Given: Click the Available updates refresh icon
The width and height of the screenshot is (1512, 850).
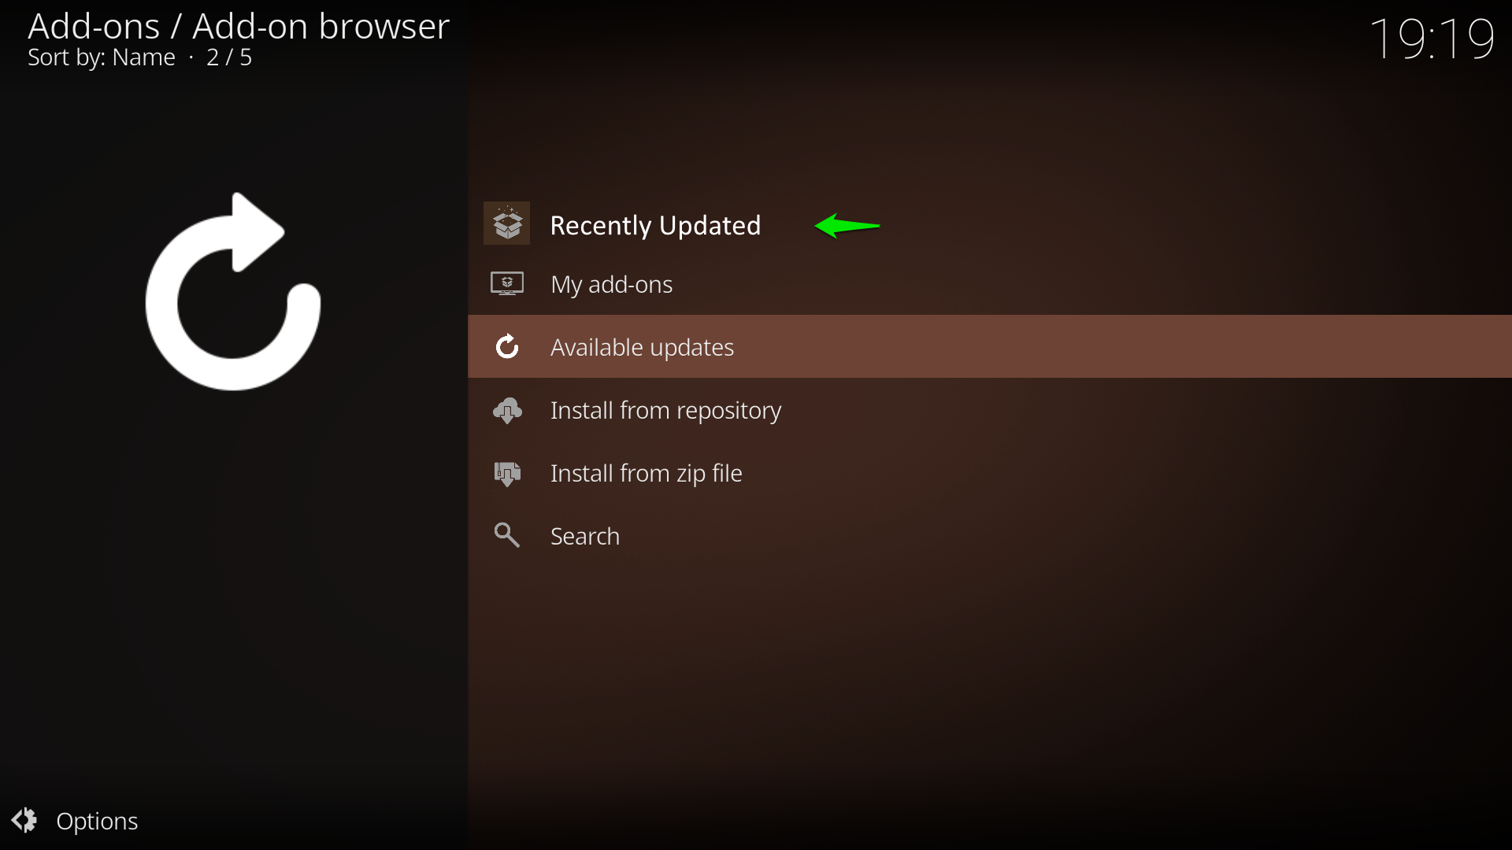Looking at the screenshot, I should pyautogui.click(x=507, y=346).
